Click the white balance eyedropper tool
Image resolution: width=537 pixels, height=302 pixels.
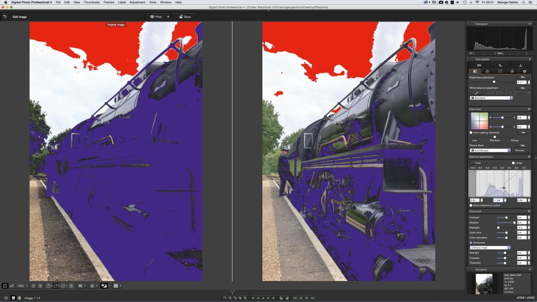[476, 93]
